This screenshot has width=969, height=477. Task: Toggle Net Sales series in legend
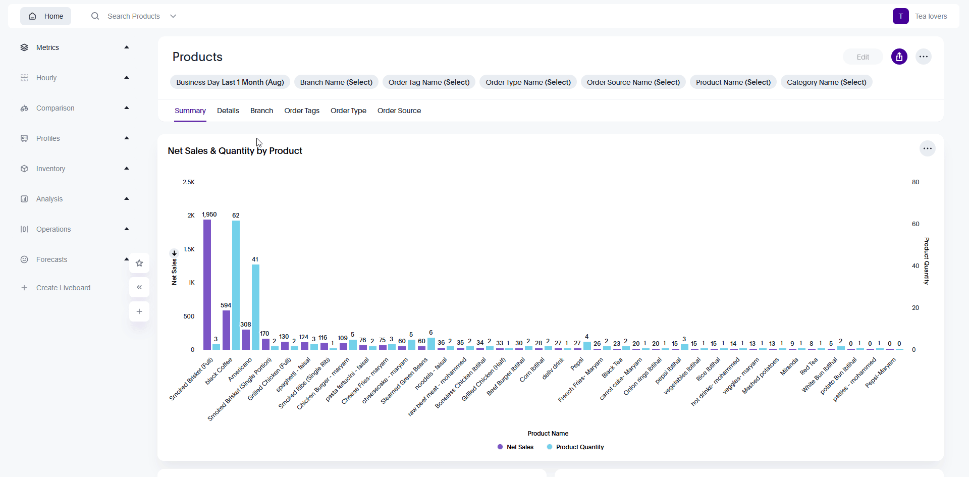coord(515,447)
